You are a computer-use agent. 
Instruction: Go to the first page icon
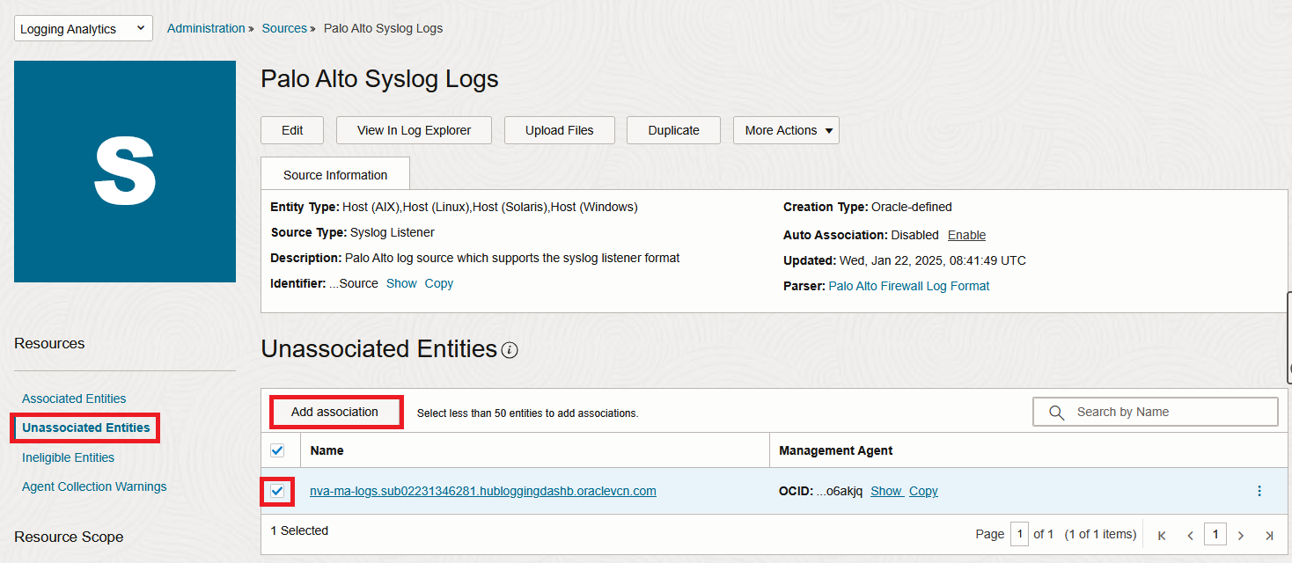click(x=1162, y=535)
